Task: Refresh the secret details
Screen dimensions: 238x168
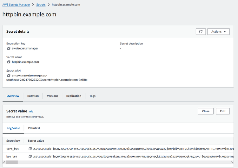Action: pyautogui.click(x=201, y=32)
